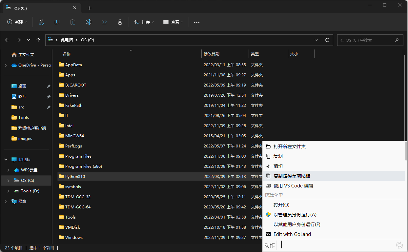
Task: Click the context menu scrollbar
Action: click(x=406, y=151)
